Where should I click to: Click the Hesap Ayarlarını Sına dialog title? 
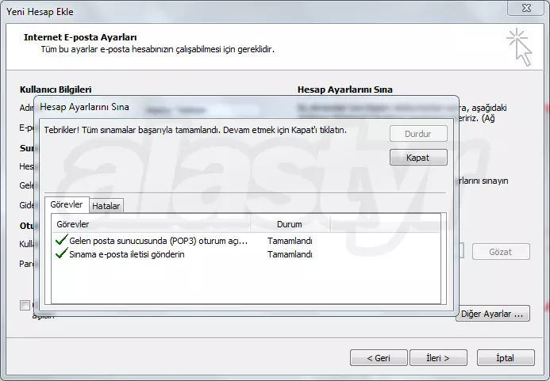pos(85,107)
